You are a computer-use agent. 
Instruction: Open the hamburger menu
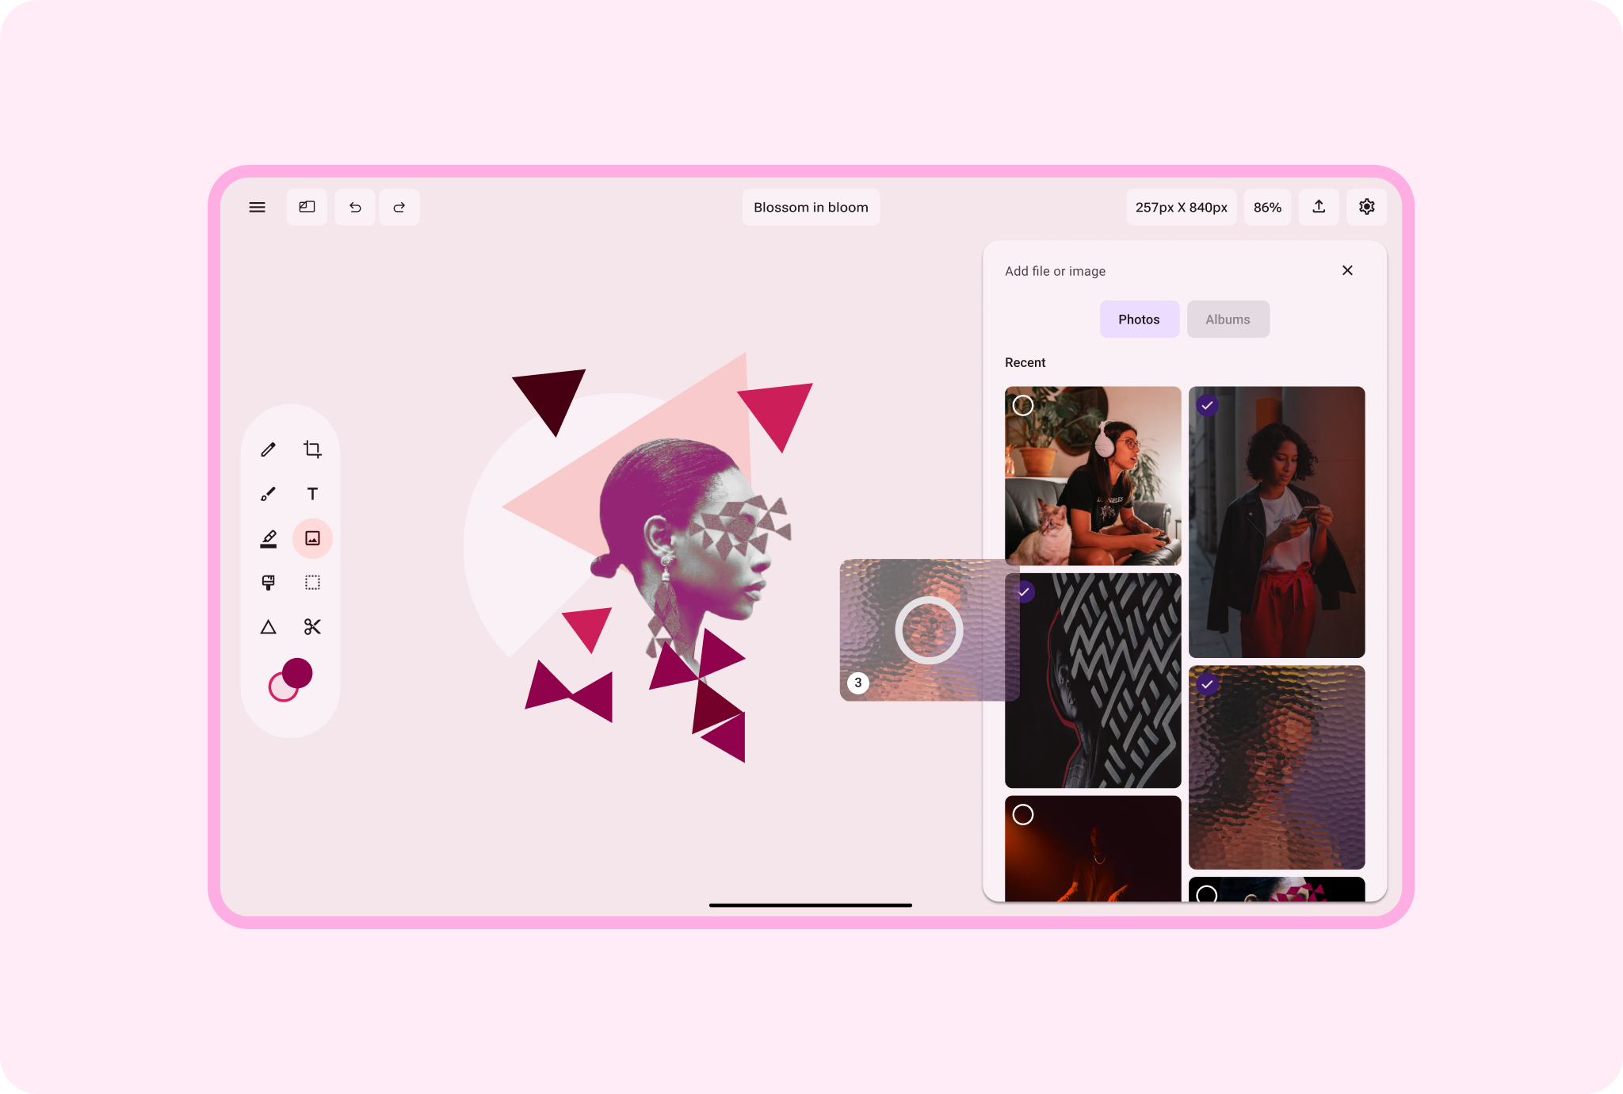click(x=257, y=207)
